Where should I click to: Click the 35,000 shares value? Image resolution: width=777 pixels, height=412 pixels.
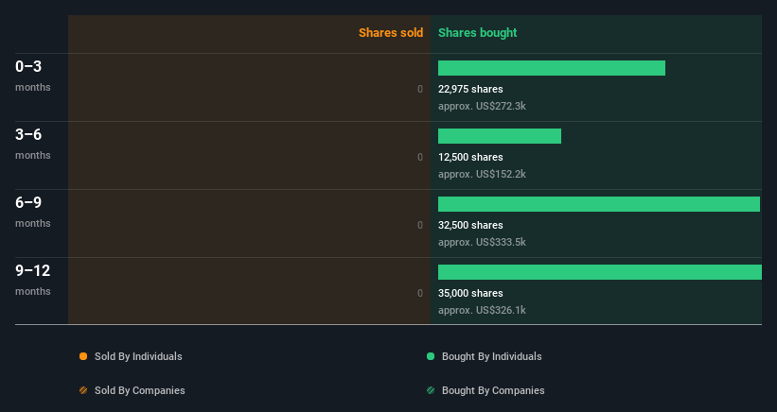(x=470, y=293)
